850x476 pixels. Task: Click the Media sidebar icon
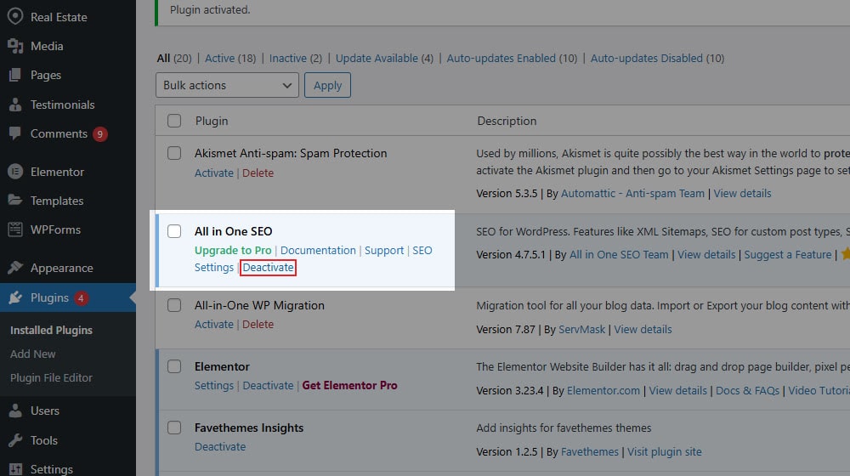pyautogui.click(x=15, y=46)
